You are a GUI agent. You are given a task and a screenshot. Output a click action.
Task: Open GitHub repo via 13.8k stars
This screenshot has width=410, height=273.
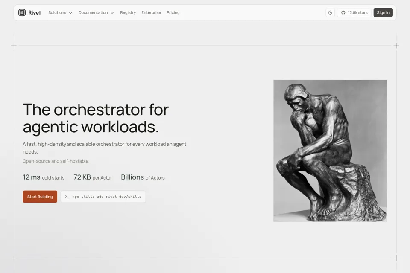coord(354,12)
